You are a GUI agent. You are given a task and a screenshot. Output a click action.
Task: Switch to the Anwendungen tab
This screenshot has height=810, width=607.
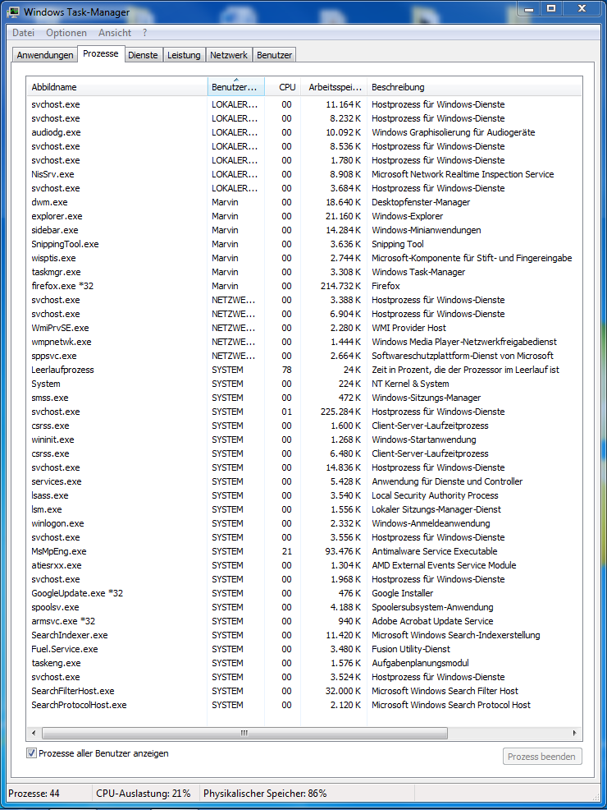[x=45, y=55]
